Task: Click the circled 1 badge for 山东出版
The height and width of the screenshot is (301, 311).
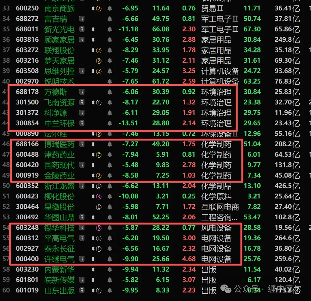Action: point(99,291)
